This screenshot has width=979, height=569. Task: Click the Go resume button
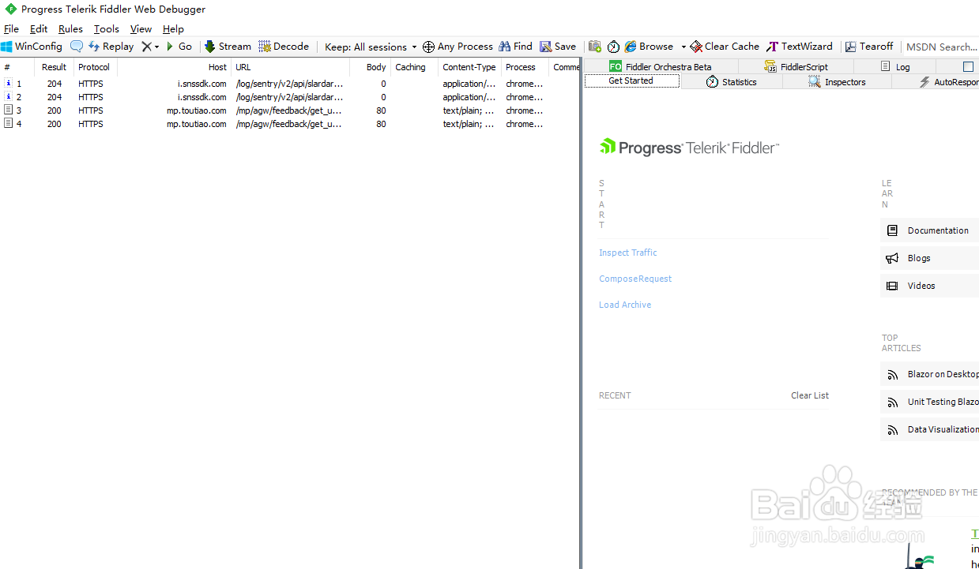179,47
